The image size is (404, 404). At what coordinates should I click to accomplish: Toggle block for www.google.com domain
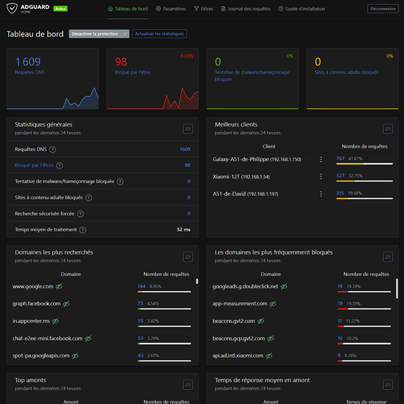(x=59, y=286)
